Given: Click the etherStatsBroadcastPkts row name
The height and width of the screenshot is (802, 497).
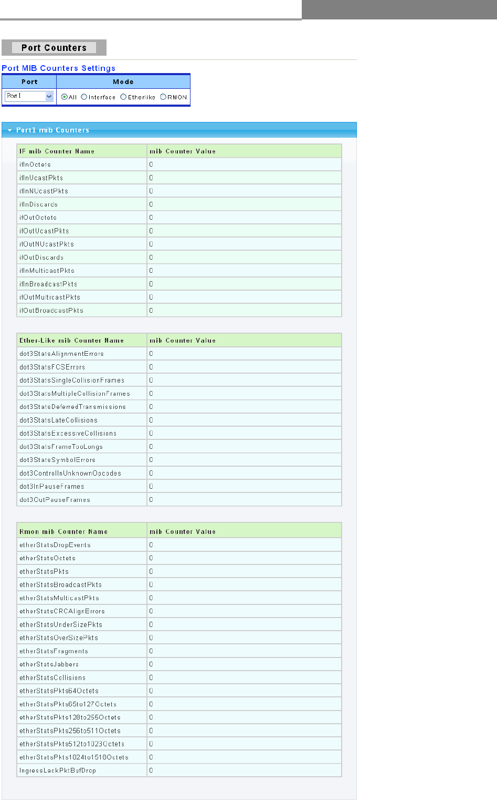Looking at the screenshot, I should tap(60, 584).
